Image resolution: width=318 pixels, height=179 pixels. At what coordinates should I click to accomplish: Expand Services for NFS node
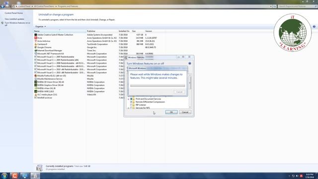click(128, 108)
